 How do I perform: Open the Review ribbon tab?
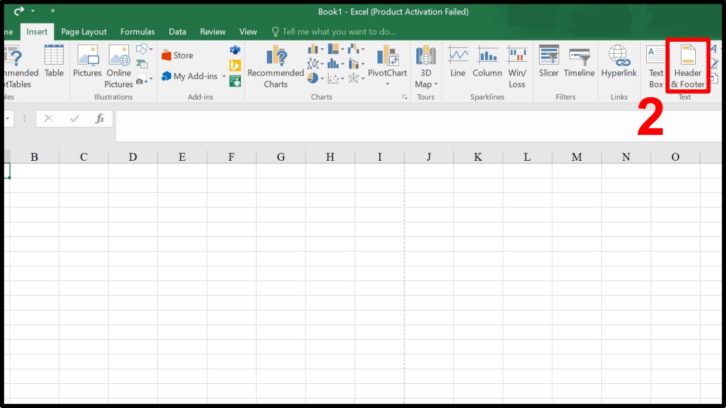click(x=212, y=31)
